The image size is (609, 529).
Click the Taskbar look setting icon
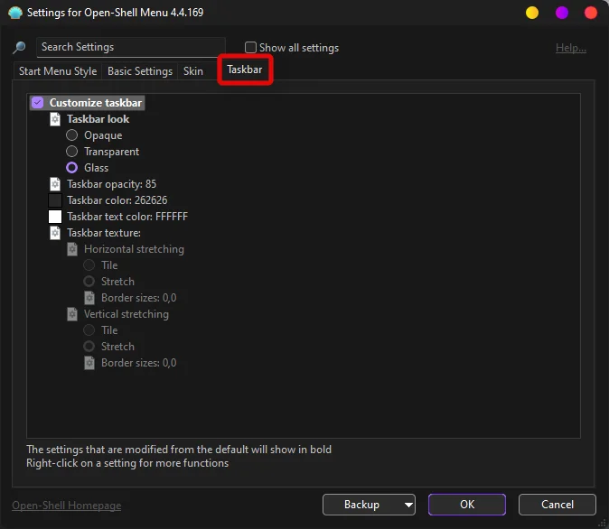[56, 119]
